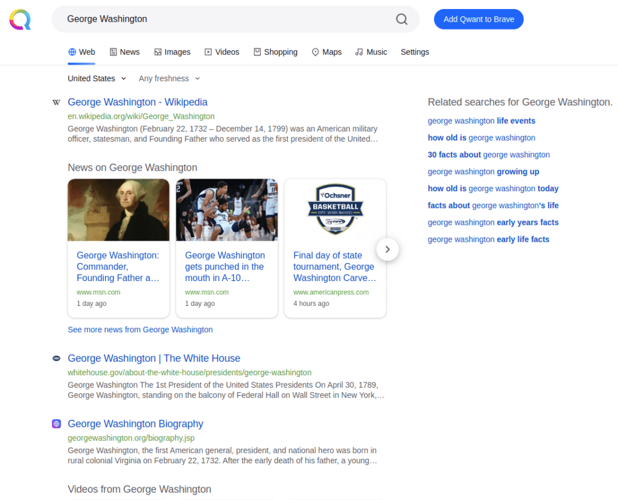The width and height of the screenshot is (618, 500).
Task: Open George Washington Biography result
Action: tap(136, 423)
